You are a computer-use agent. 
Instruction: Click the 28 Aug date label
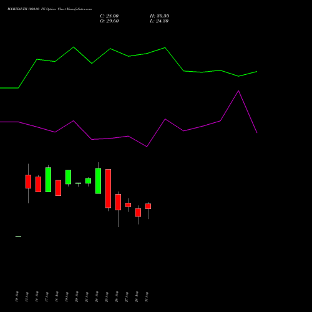coord(137,296)
